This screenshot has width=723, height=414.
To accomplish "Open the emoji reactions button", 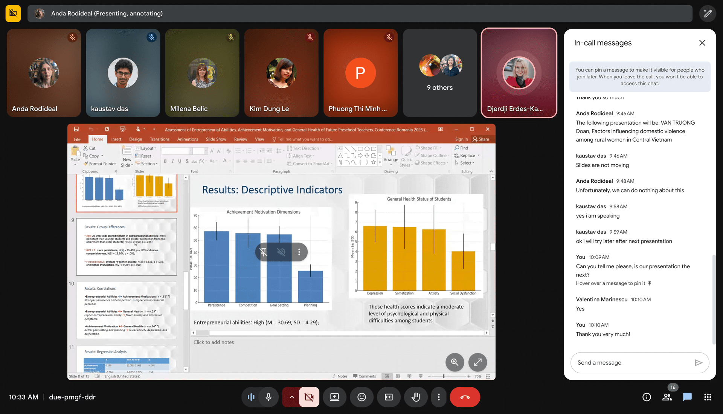I will click(x=361, y=397).
